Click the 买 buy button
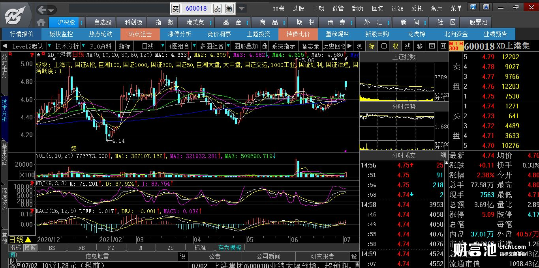This screenshot has width=539, height=268. 176,8
